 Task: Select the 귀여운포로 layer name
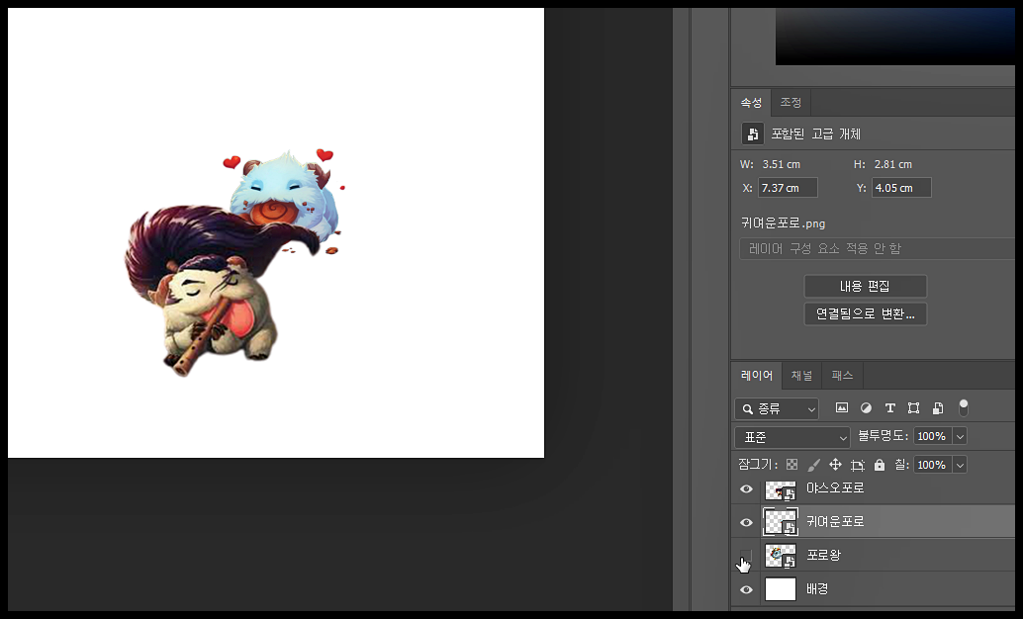[835, 522]
